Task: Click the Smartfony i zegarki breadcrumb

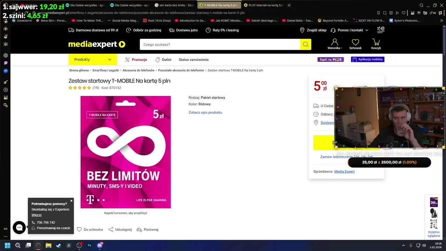Action: [106, 70]
